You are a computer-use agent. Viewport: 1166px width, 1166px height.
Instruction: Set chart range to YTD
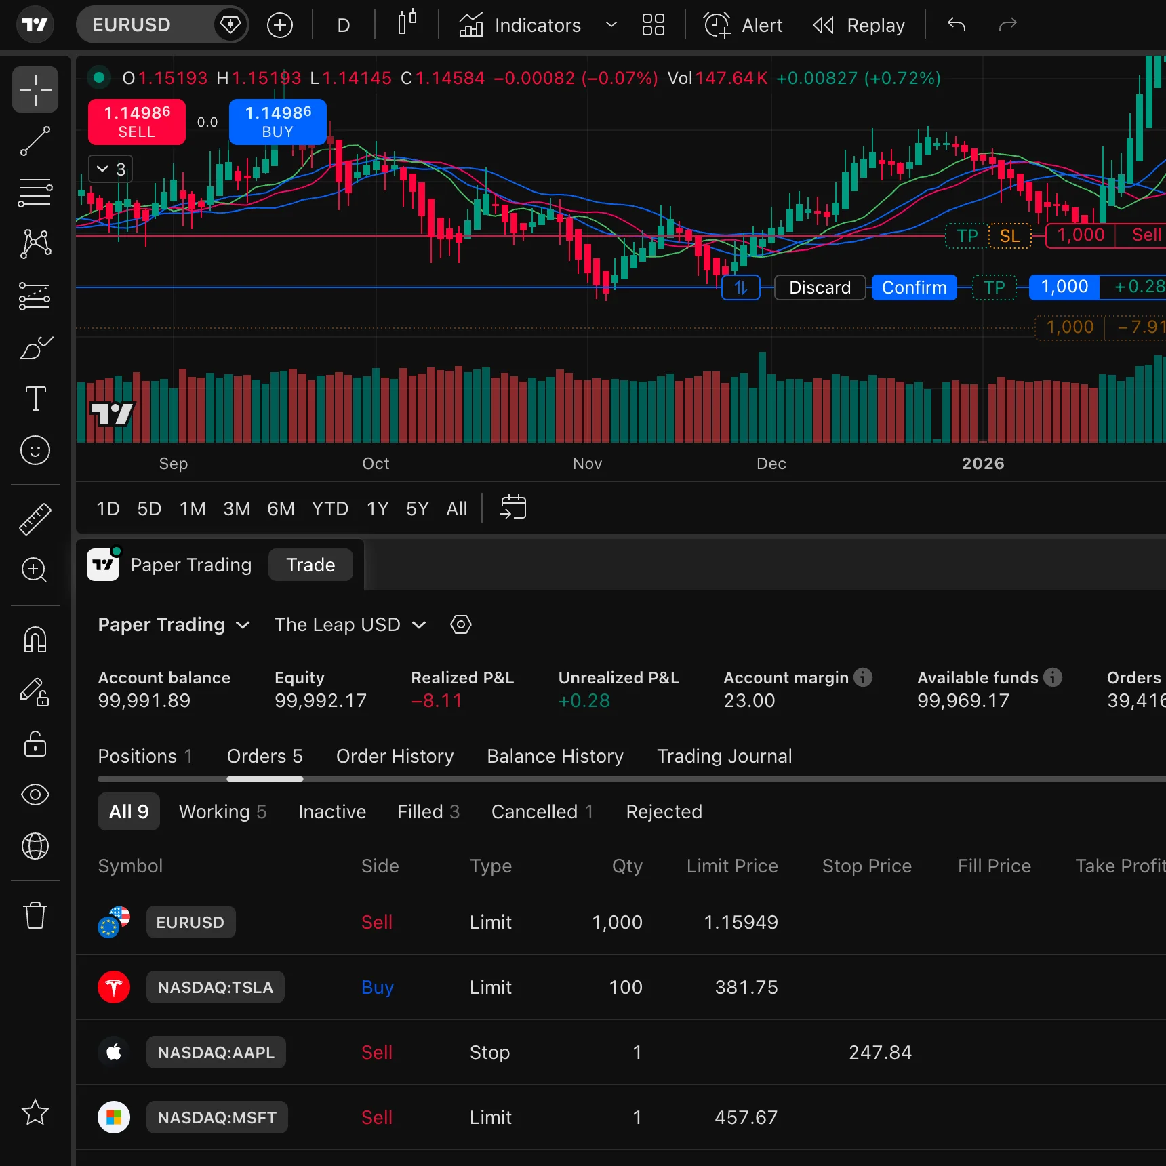click(x=330, y=508)
